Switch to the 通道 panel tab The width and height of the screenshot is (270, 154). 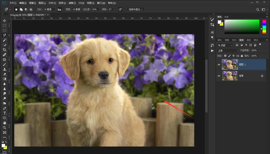coord(248,40)
